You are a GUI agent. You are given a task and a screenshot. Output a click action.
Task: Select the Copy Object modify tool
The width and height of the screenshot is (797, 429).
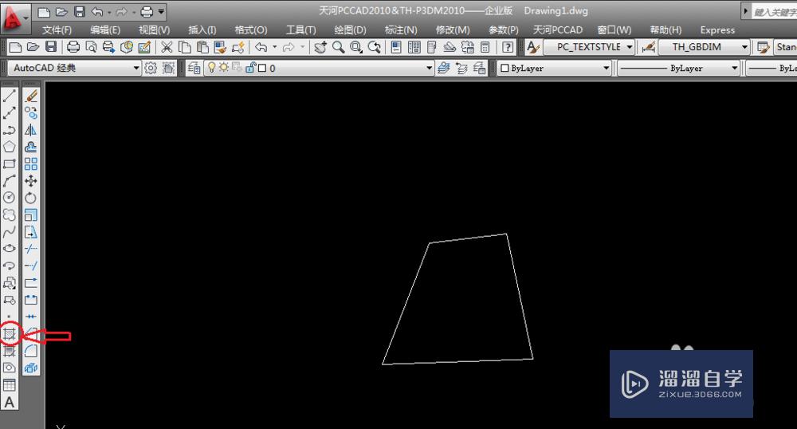31,113
